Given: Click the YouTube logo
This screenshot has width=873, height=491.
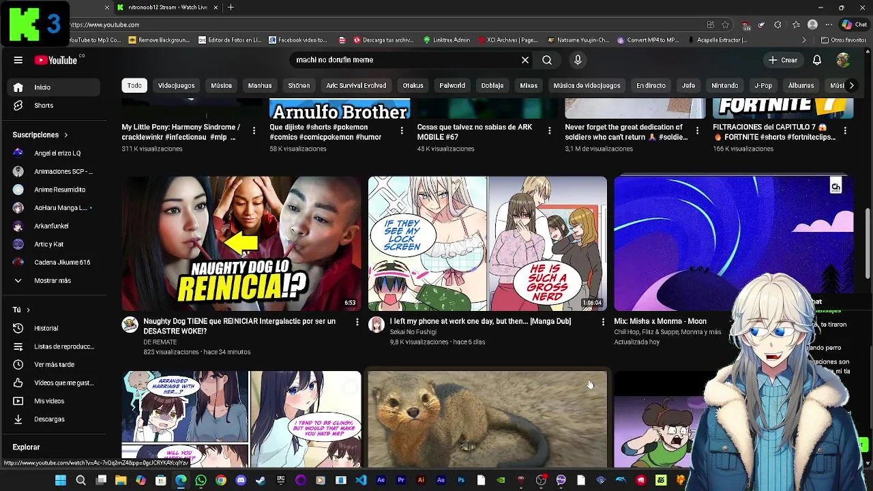Looking at the screenshot, I should (x=57, y=60).
